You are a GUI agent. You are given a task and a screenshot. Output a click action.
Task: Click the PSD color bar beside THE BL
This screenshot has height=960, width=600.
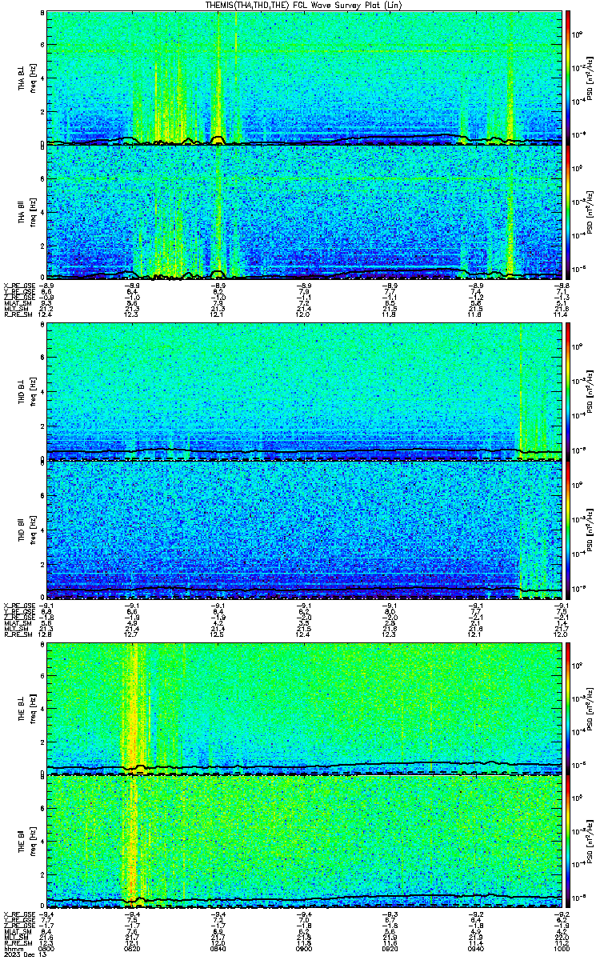click(568, 707)
